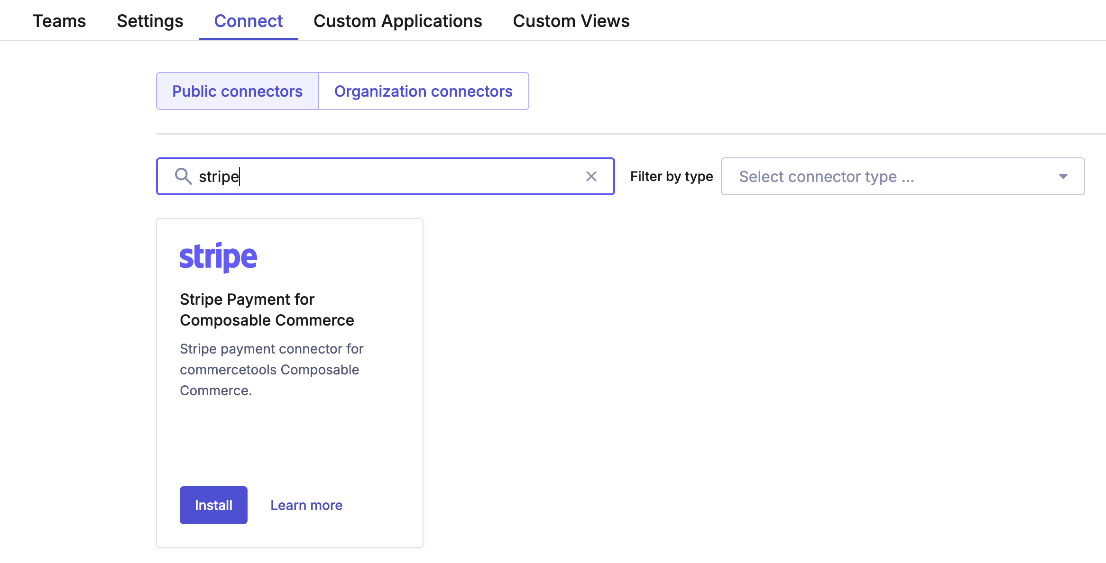
Task: Open the Custom Applications tab
Action: (398, 21)
